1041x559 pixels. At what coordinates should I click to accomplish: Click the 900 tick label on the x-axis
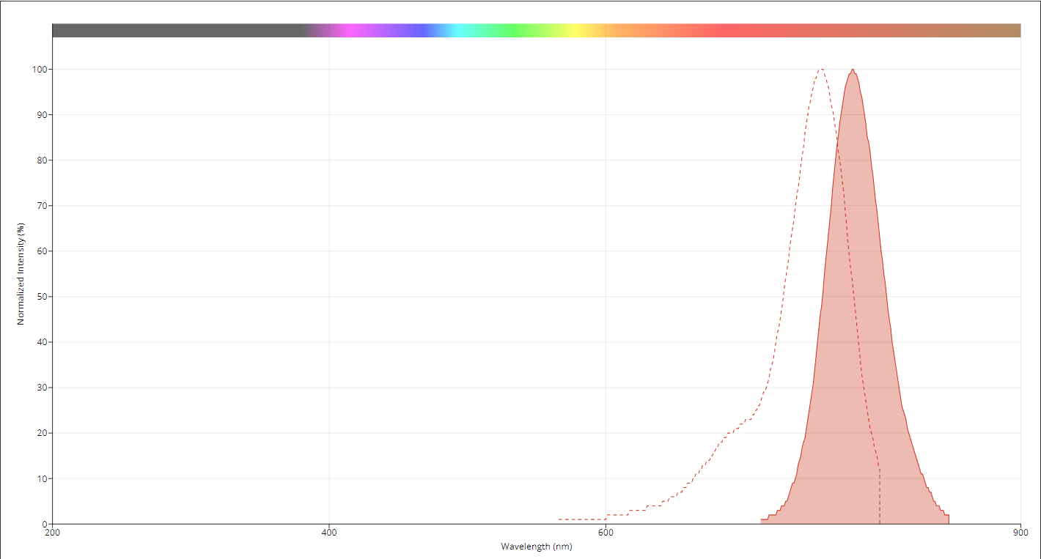click(x=1020, y=533)
